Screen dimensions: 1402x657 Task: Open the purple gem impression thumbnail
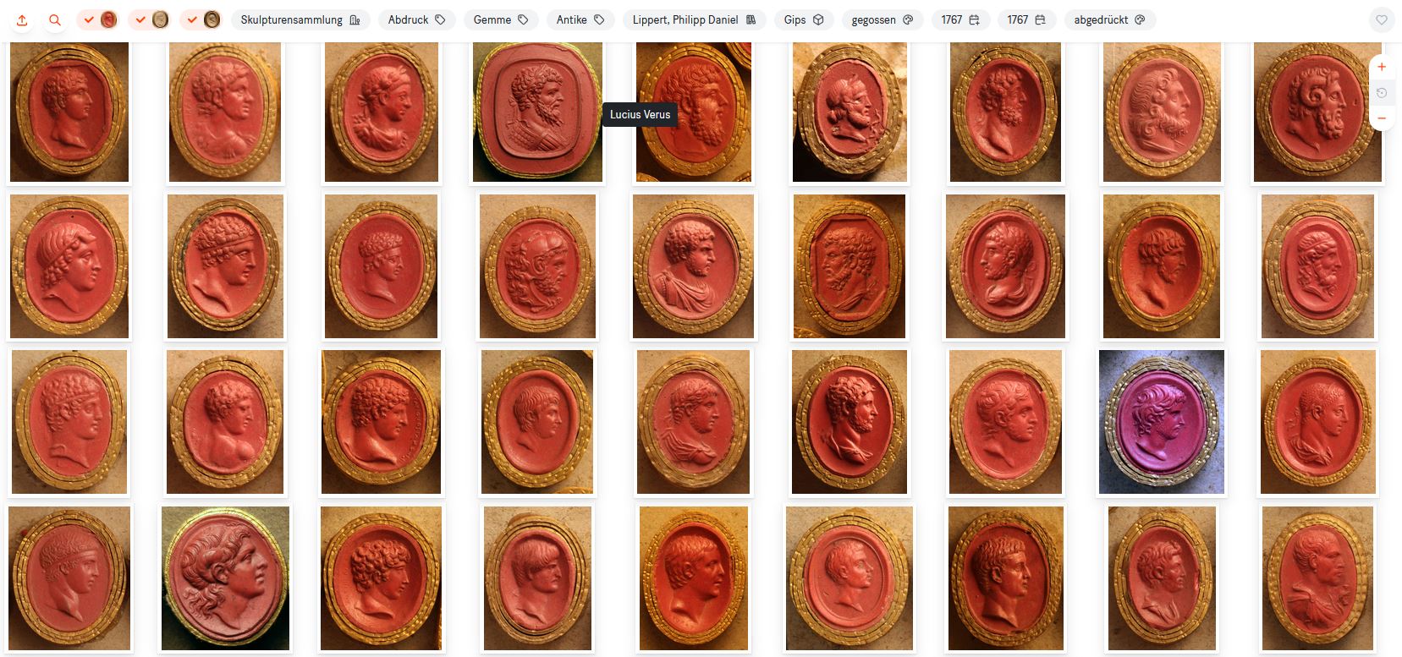[x=1162, y=422]
